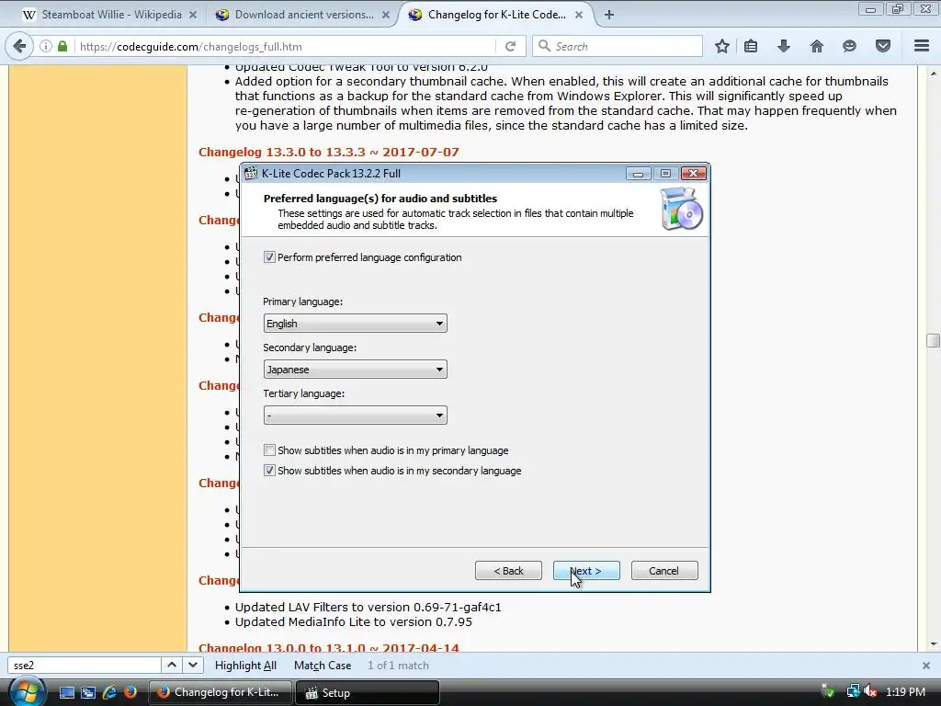
Task: Click Switch between windows quick launch icon
Action: pos(88,692)
